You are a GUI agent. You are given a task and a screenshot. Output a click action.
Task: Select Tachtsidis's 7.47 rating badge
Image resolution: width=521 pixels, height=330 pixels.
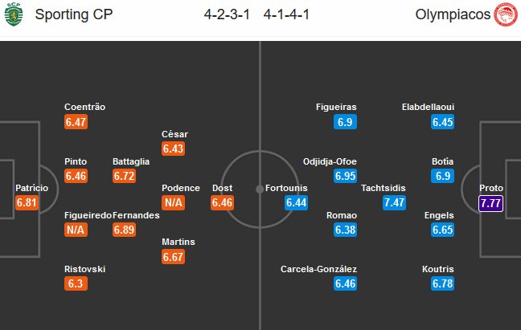pos(394,202)
